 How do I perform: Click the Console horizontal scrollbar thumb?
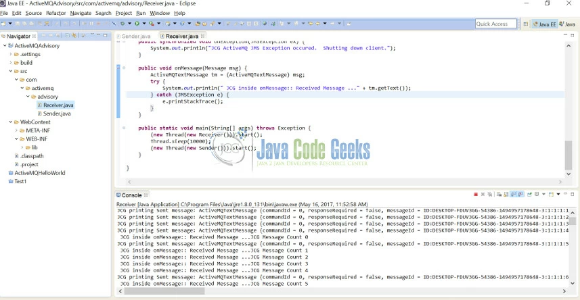[x=164, y=291]
